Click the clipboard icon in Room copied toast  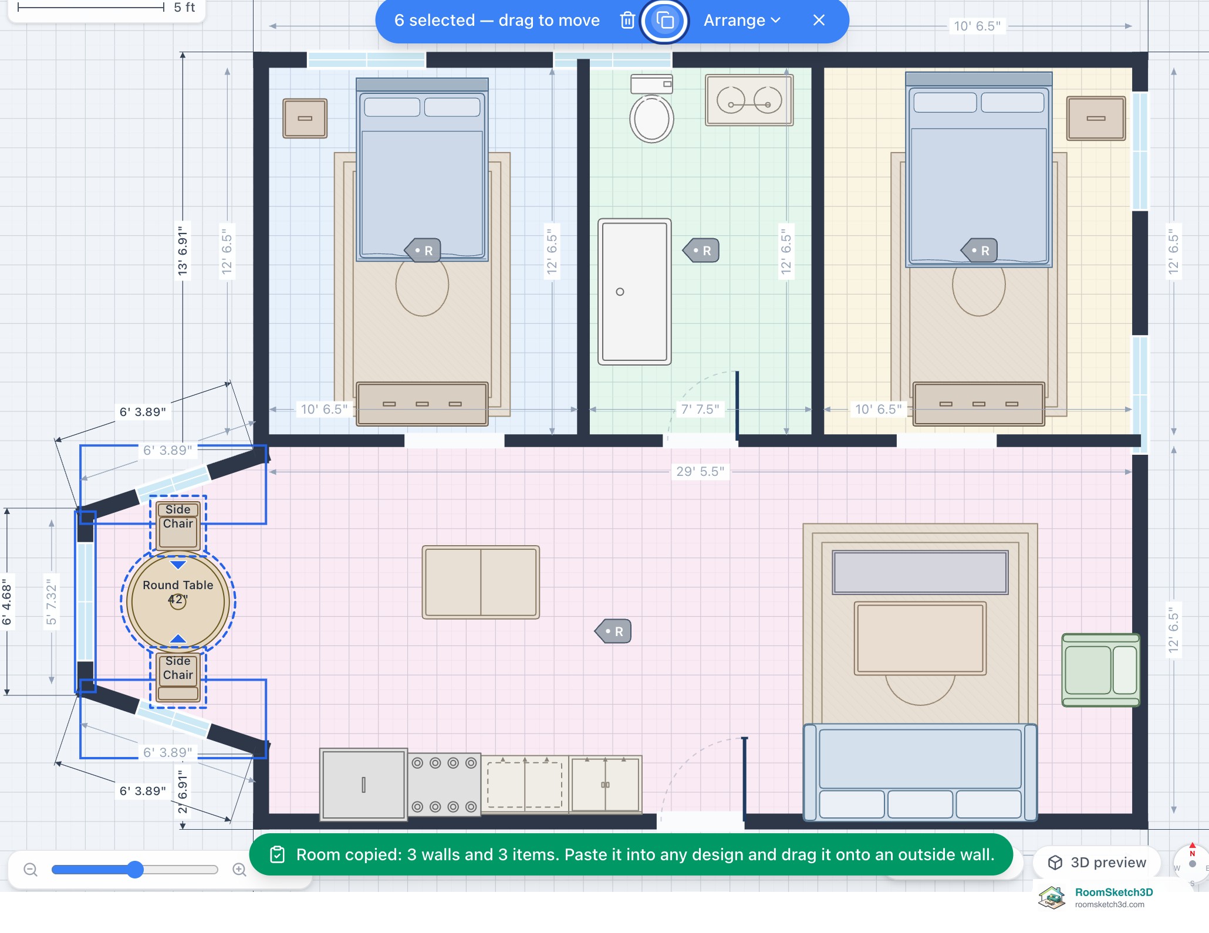click(x=277, y=854)
